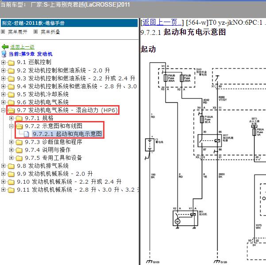The width and height of the screenshot is (266, 265).
Task: Select 9.8 发动机排气系统
Action: pyautogui.click(x=42, y=166)
